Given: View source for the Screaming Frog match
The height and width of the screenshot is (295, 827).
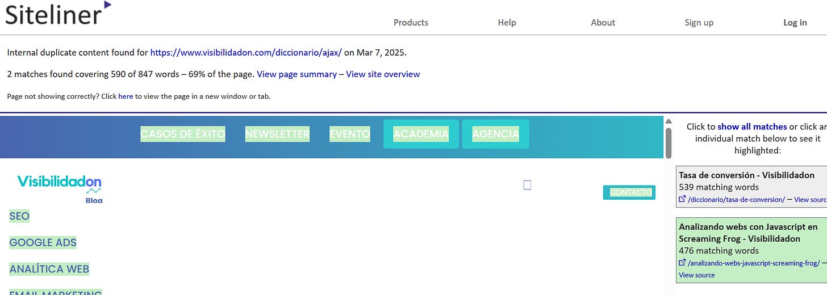Looking at the screenshot, I should [x=697, y=275].
